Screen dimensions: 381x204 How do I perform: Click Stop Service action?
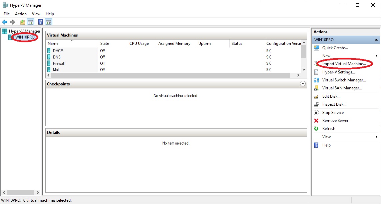[333, 112]
